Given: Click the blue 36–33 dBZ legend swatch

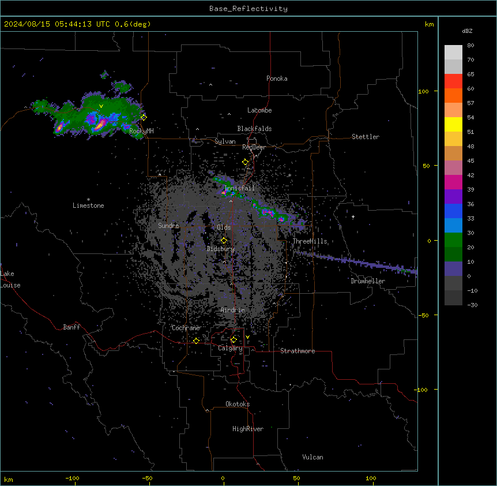Looking at the screenshot, I should click(x=453, y=211).
